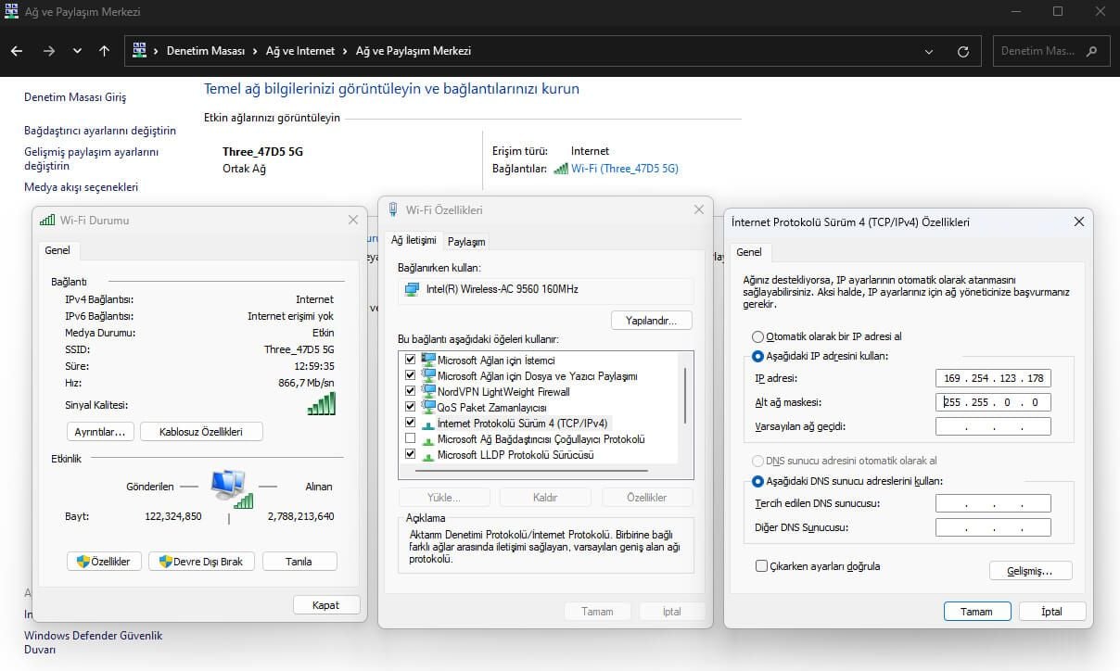1120x671 pixels.
Task: Uncheck NordVPN LightWeight Firewall checkbox
Action: tap(411, 392)
